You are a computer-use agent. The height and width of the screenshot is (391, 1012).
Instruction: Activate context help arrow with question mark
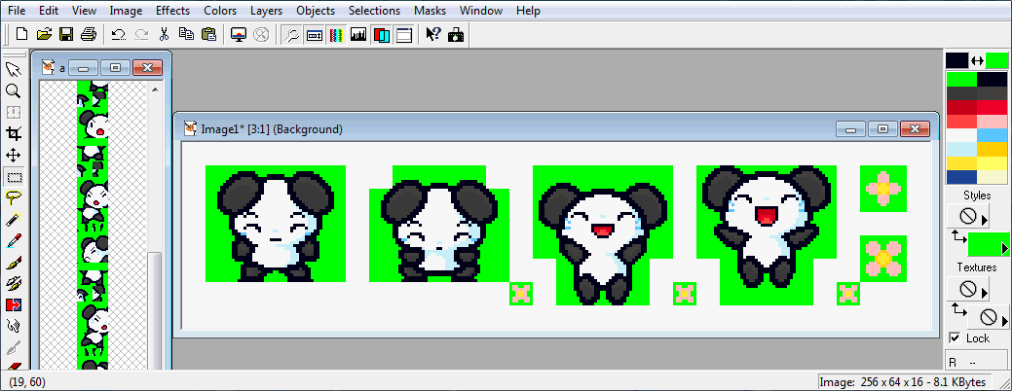point(433,35)
